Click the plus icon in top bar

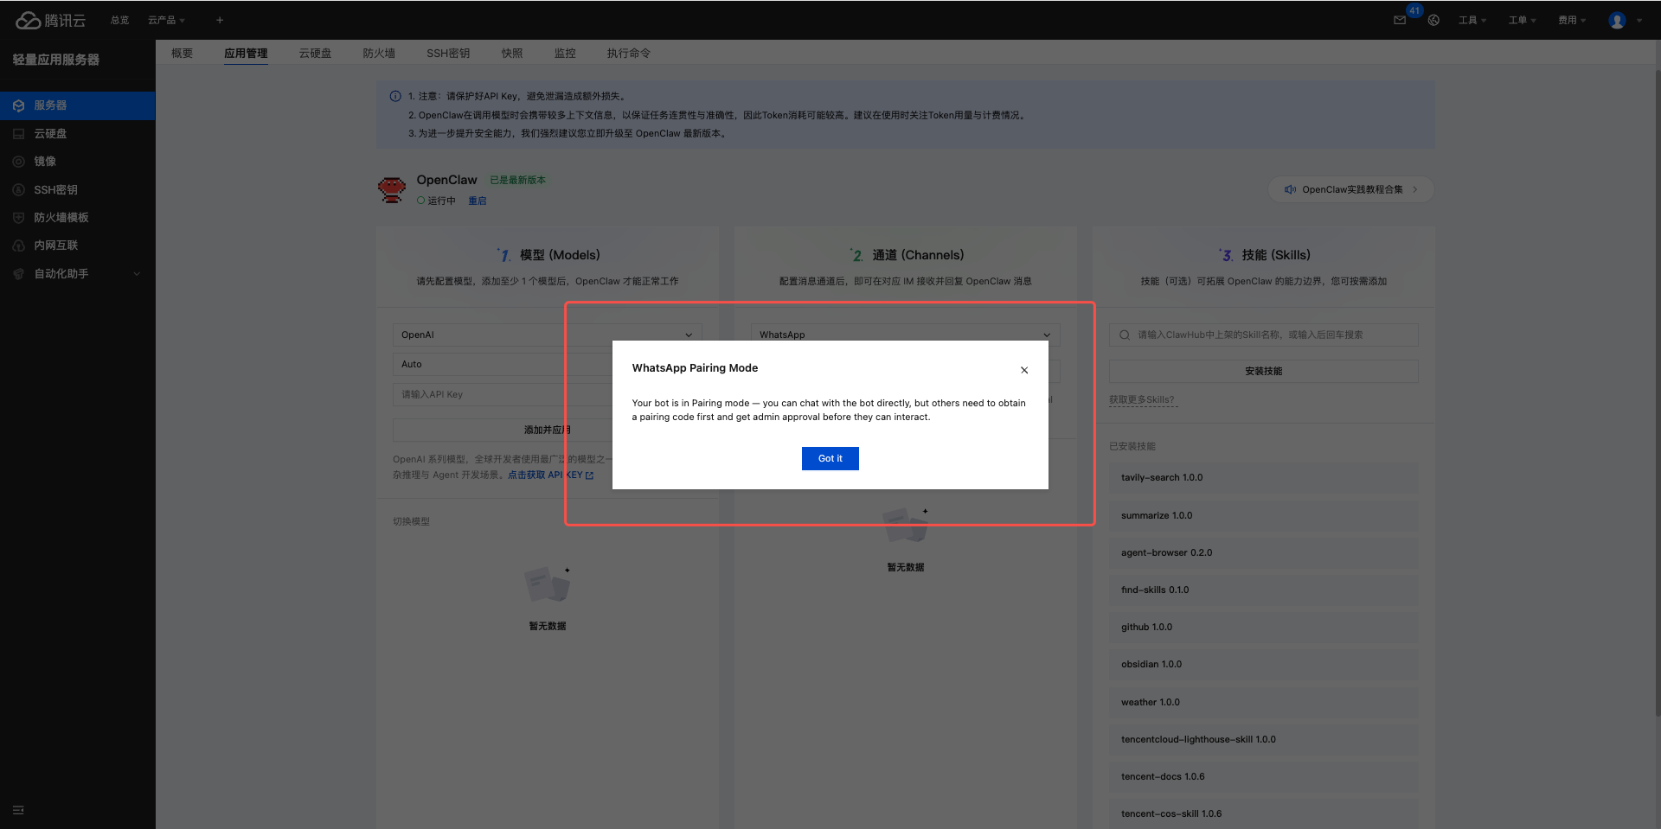click(220, 20)
